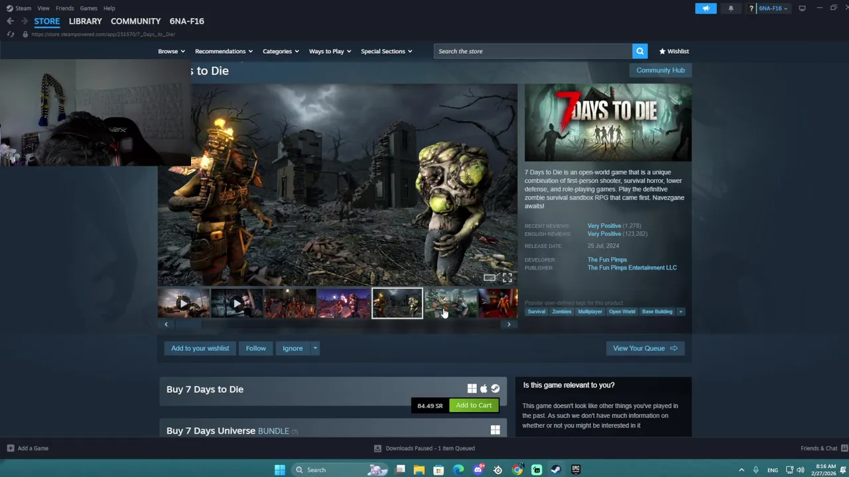Go back with the left arrow
This screenshot has width=849, height=477.
click(10, 21)
